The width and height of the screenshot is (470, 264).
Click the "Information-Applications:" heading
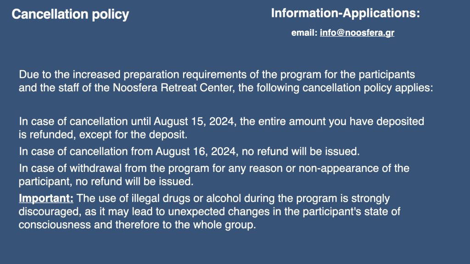pos(345,13)
